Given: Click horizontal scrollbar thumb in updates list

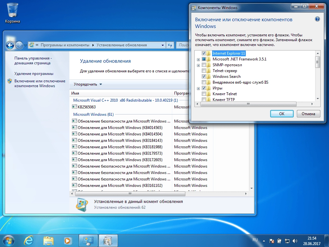Looking at the screenshot, I should point(130,194).
